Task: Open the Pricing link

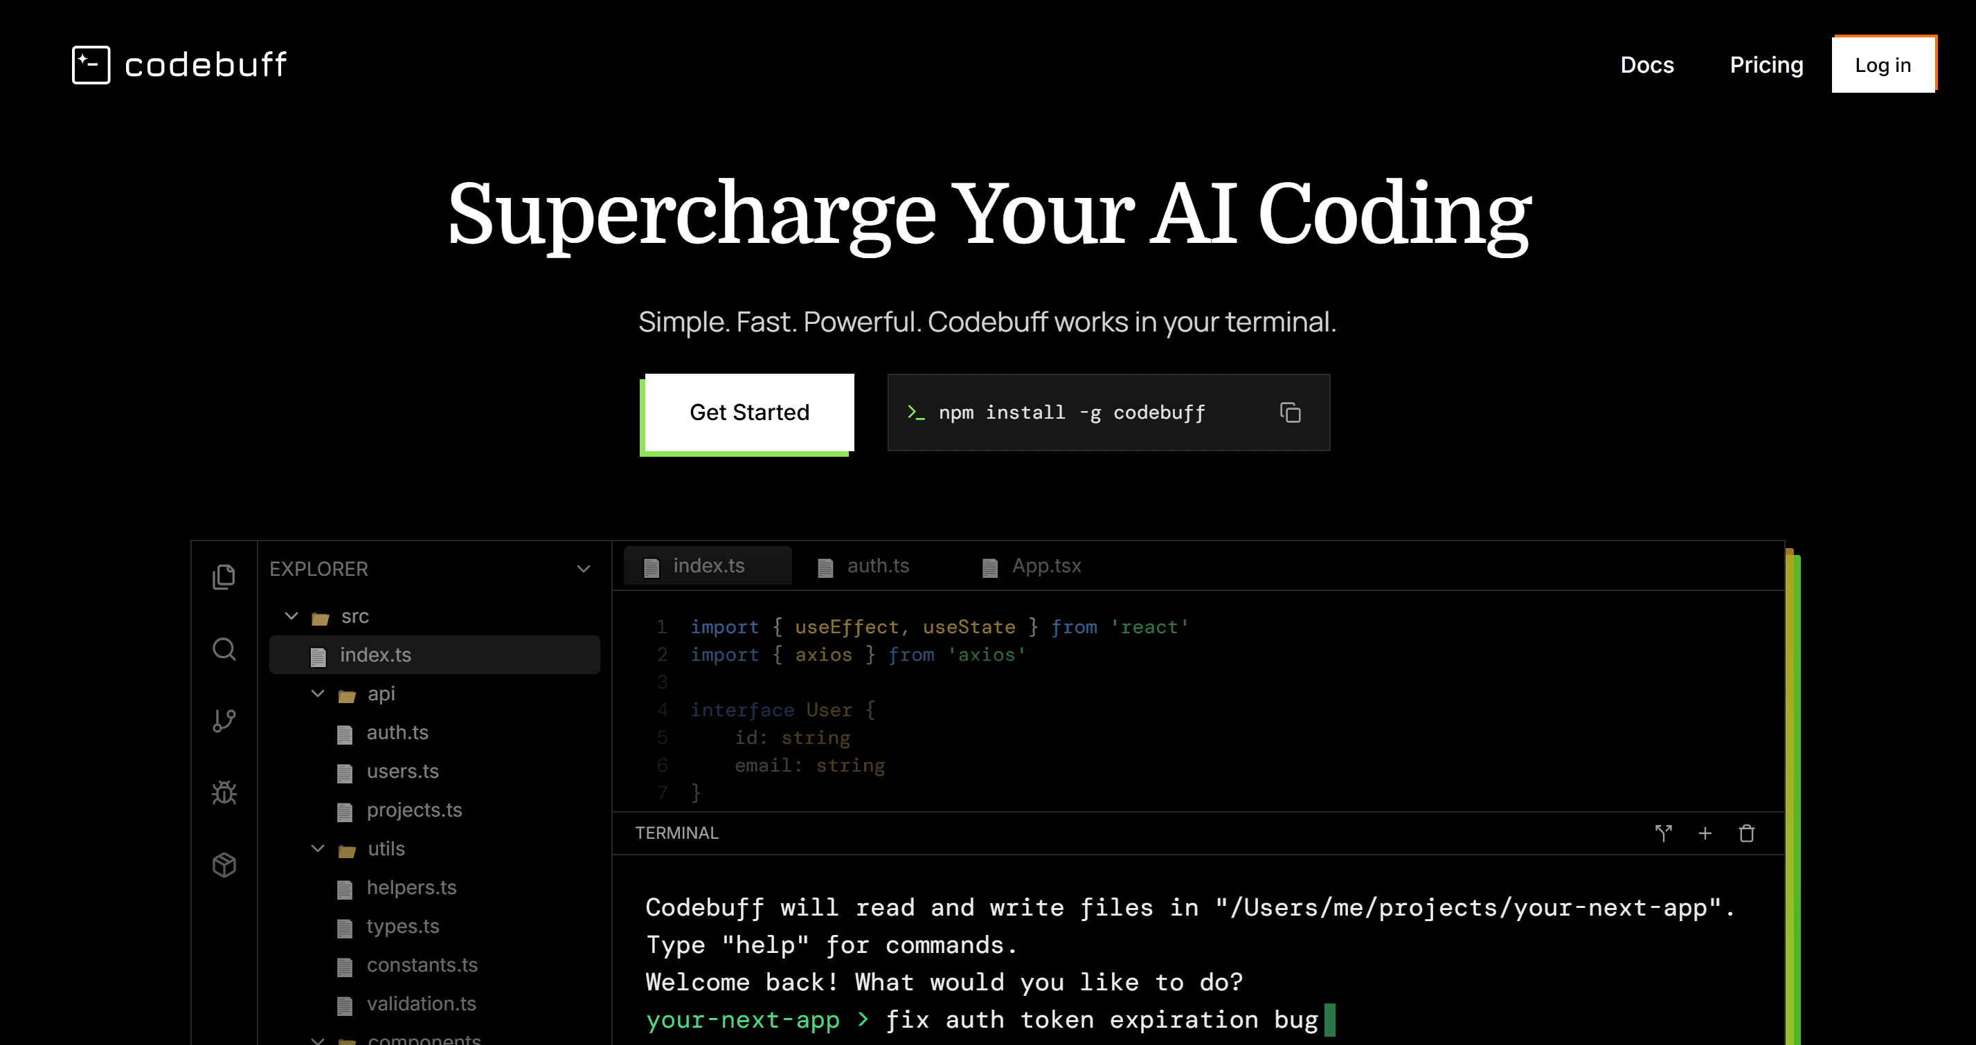Action: tap(1766, 65)
